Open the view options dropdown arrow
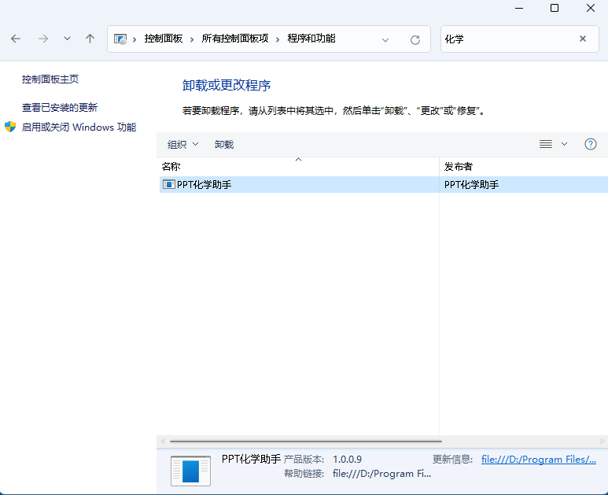 [x=564, y=144]
